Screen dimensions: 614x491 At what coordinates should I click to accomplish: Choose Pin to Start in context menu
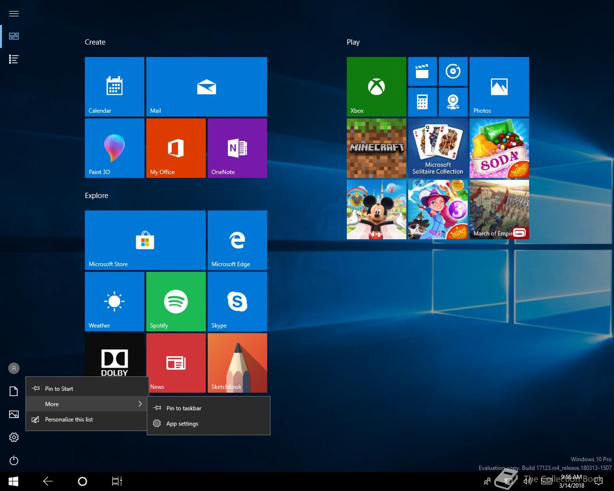pos(87,388)
